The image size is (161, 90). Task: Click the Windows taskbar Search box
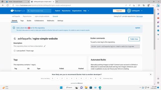click(69, 87)
